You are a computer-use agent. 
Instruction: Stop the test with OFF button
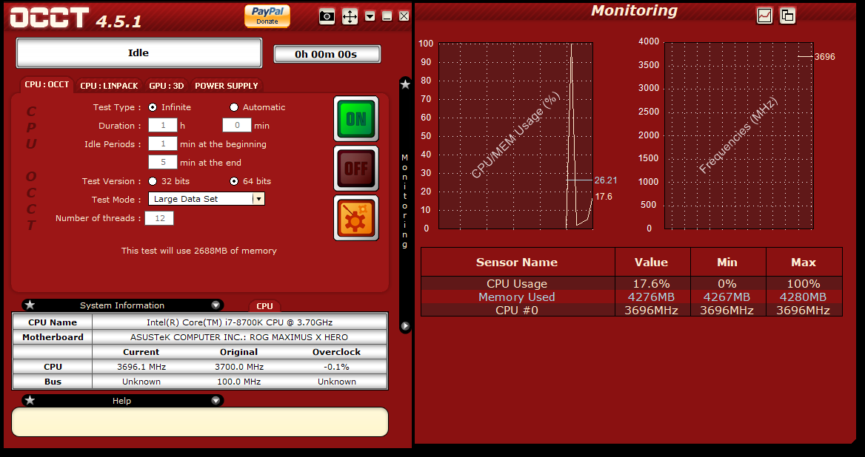[355, 168]
